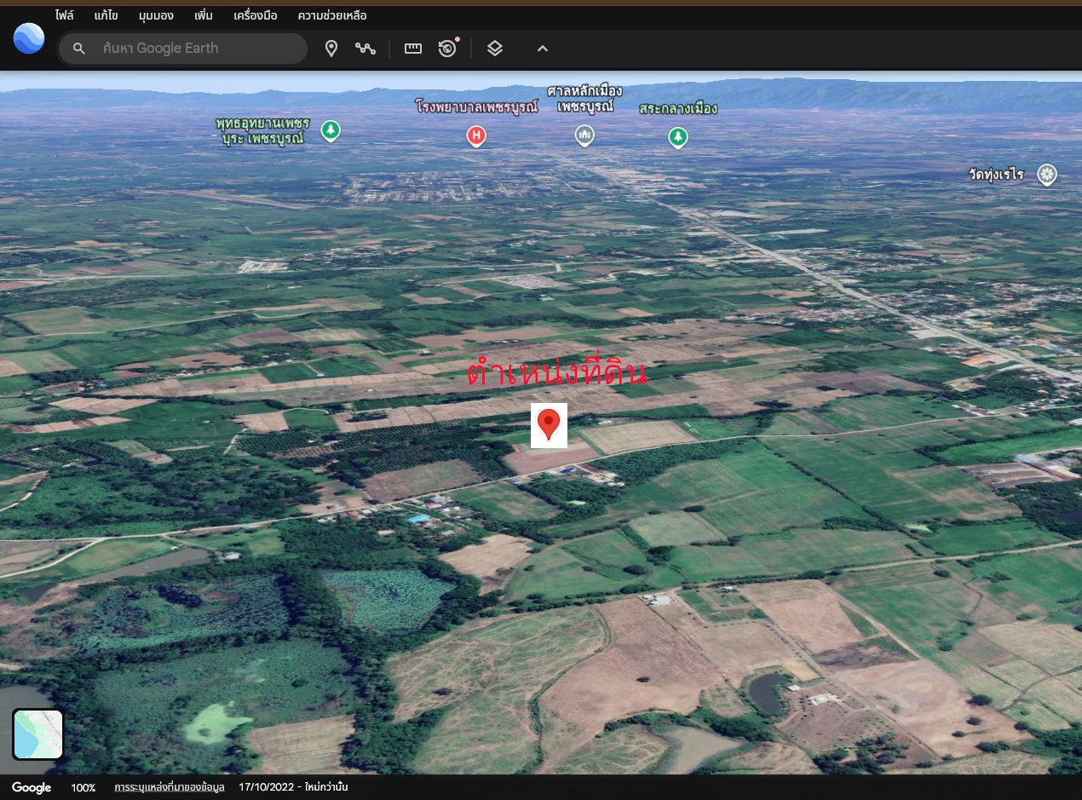The height and width of the screenshot is (800, 1082).
Task: Click the search magnifier icon
Action: tap(79, 49)
